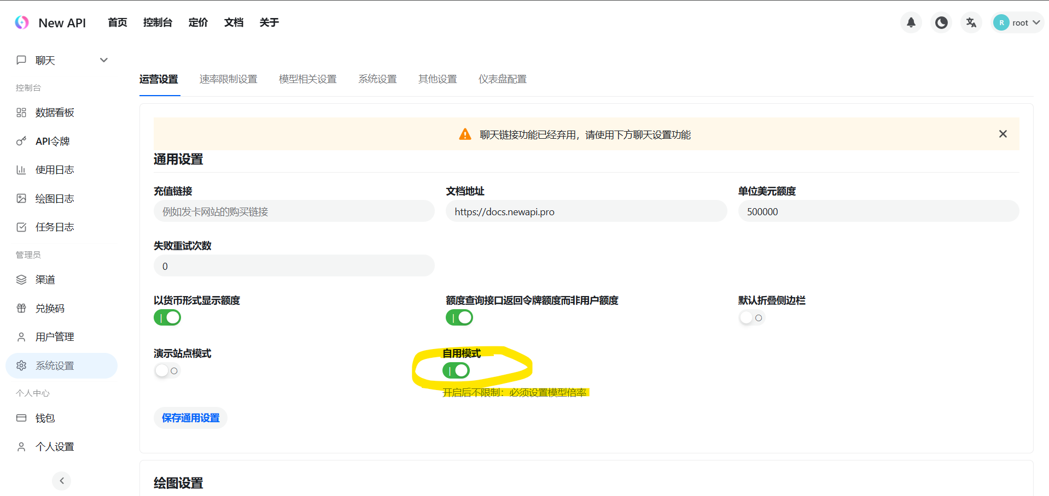Expand the 聊天 sidebar chevron
Screen dimensions: 1049x496
pos(104,60)
